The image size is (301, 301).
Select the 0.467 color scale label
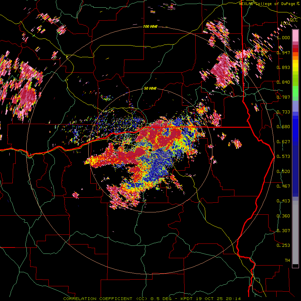(283, 186)
